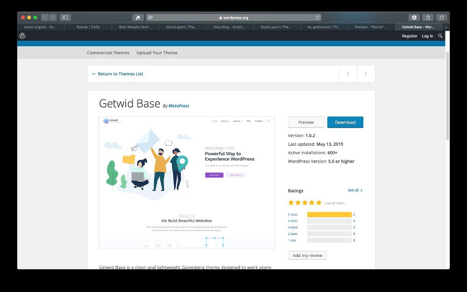This screenshot has height=292, width=467.
Task: Click Return to Themes List link
Action: click(x=118, y=74)
